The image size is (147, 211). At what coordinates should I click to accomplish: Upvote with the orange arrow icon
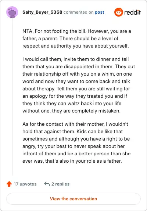pyautogui.click(x=9, y=184)
